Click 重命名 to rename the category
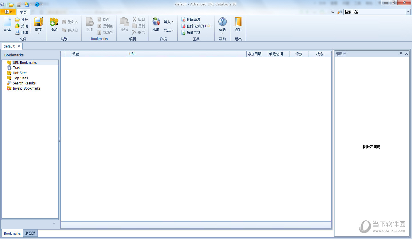Viewport: 412px width, 239px height. coord(70,22)
